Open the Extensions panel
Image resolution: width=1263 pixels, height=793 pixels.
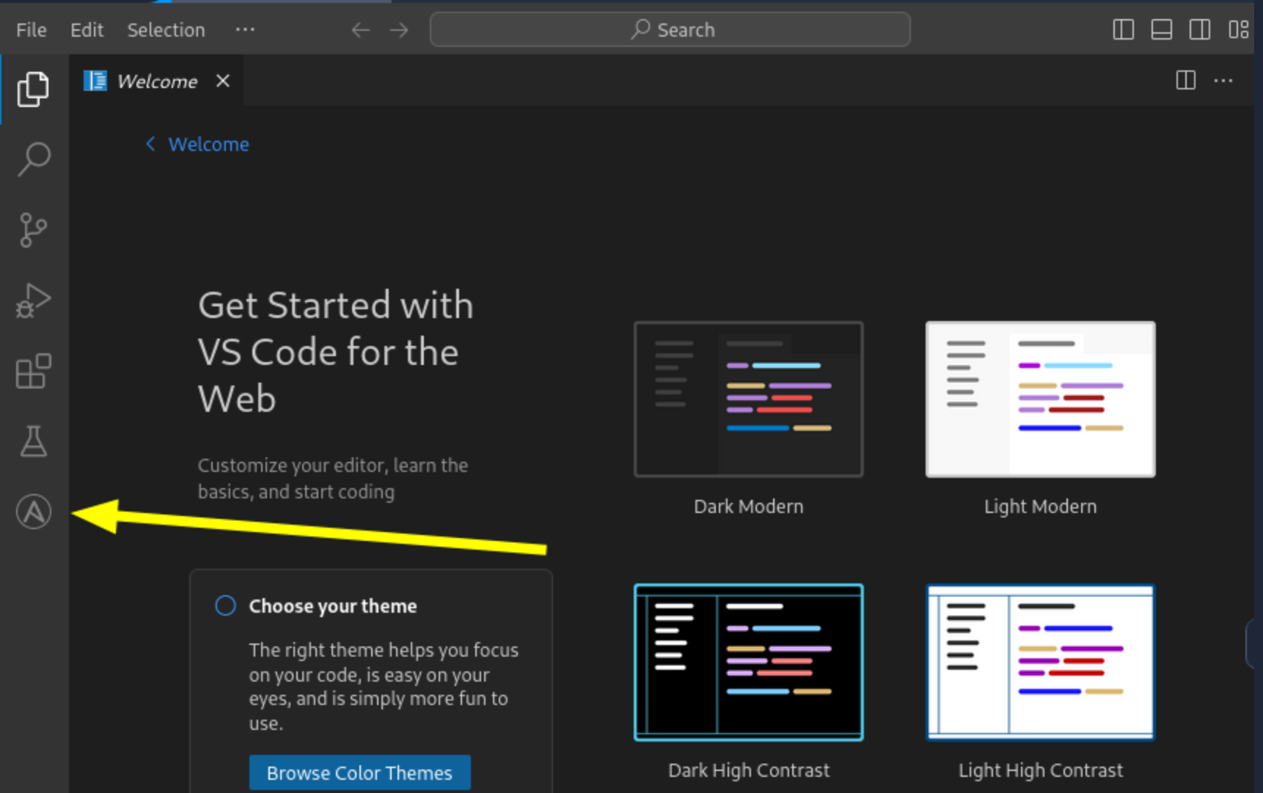(33, 371)
